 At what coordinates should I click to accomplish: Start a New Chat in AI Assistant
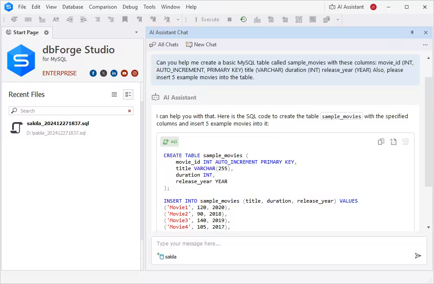(x=201, y=44)
